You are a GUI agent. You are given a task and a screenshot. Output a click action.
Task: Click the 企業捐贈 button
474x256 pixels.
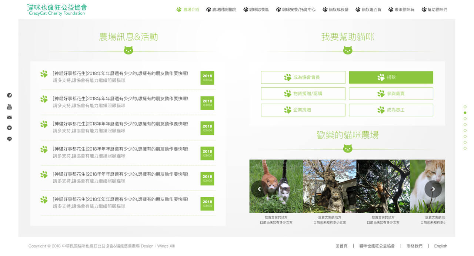(x=303, y=110)
